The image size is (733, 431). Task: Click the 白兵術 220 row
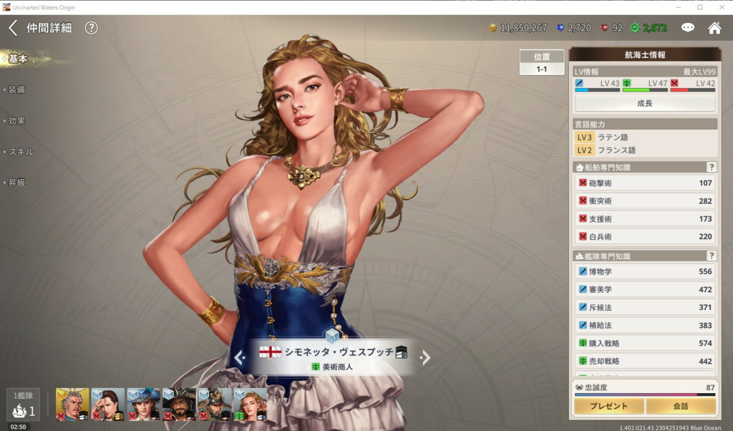pyautogui.click(x=645, y=236)
